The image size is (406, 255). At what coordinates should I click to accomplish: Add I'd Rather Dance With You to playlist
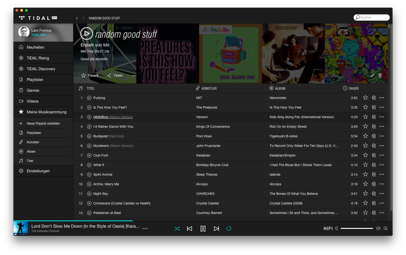(374, 127)
